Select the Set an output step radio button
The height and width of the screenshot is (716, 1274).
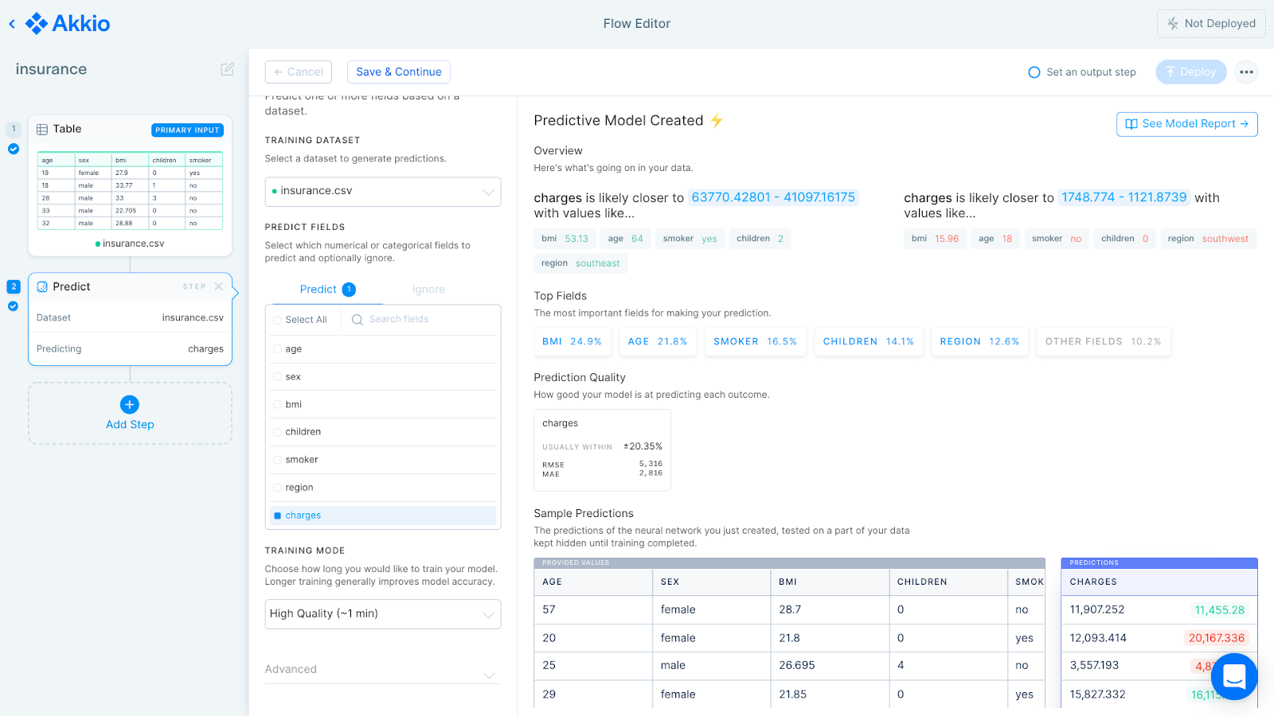pos(1034,72)
